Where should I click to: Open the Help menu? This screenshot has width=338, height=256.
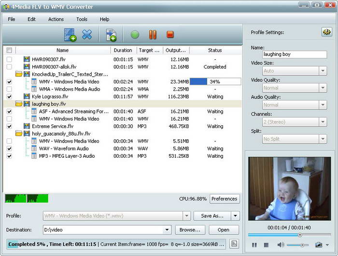pyautogui.click(x=104, y=19)
